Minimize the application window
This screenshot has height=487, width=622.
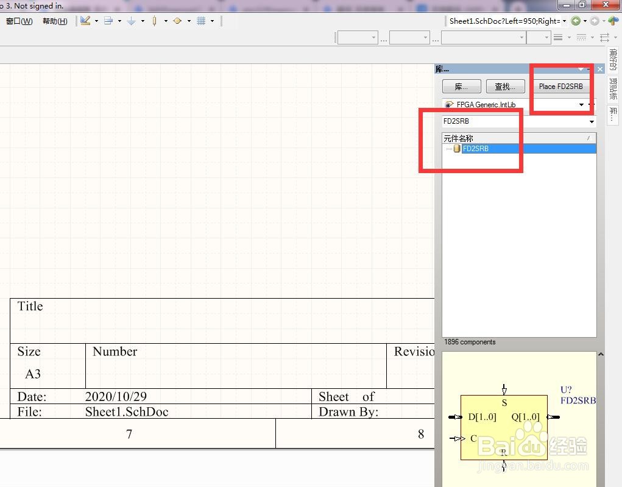[x=566, y=5]
